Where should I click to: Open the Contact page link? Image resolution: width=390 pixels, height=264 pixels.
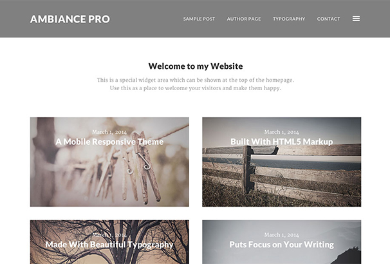pyautogui.click(x=328, y=19)
